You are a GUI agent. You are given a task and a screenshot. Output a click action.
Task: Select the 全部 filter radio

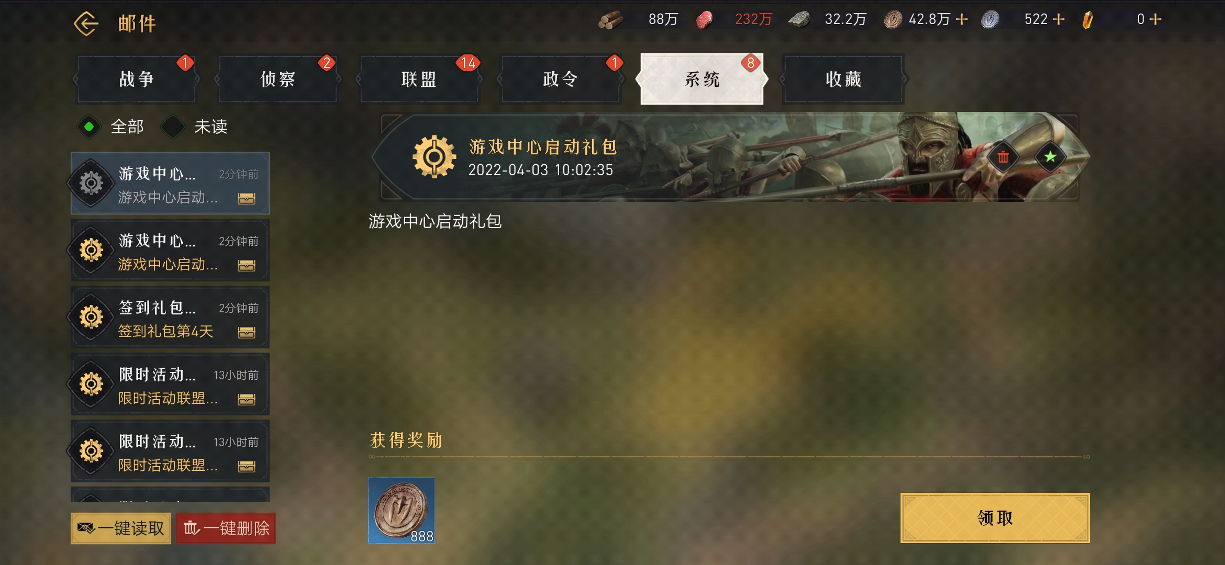[89, 127]
